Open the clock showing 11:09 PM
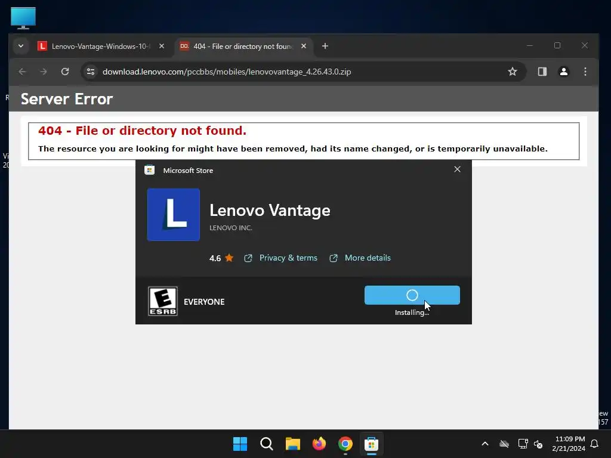This screenshot has width=611, height=458. coord(569,444)
